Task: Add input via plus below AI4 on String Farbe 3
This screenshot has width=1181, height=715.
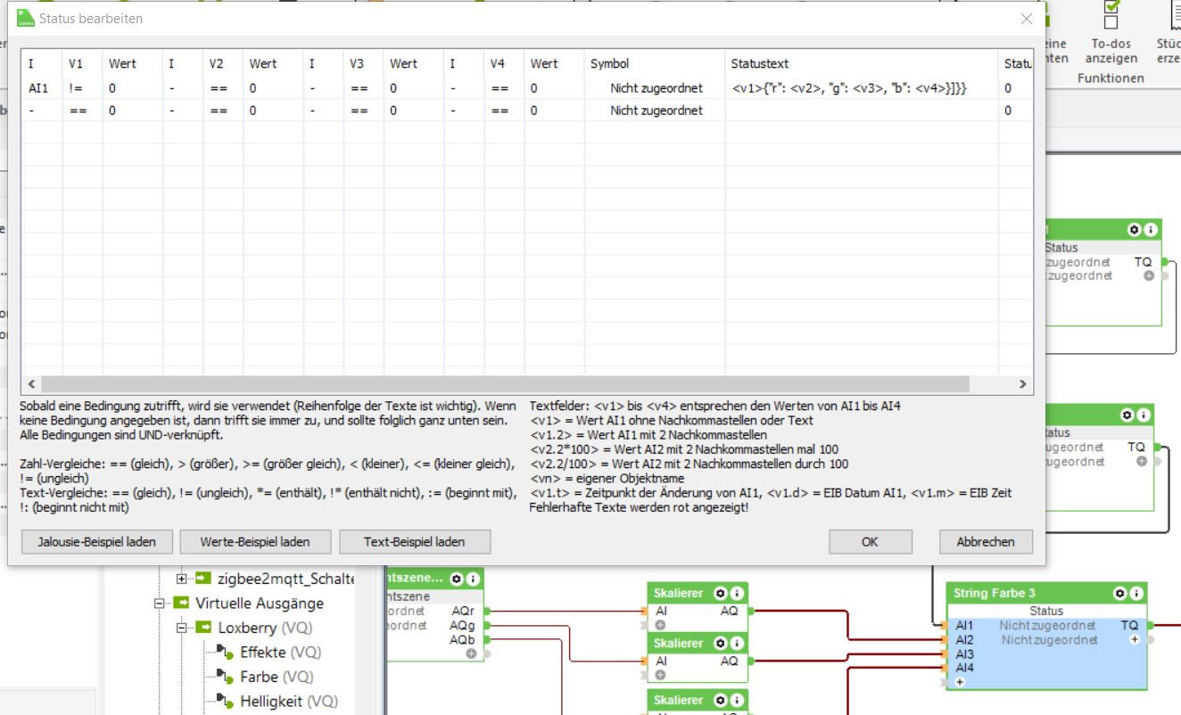Action: point(961,682)
